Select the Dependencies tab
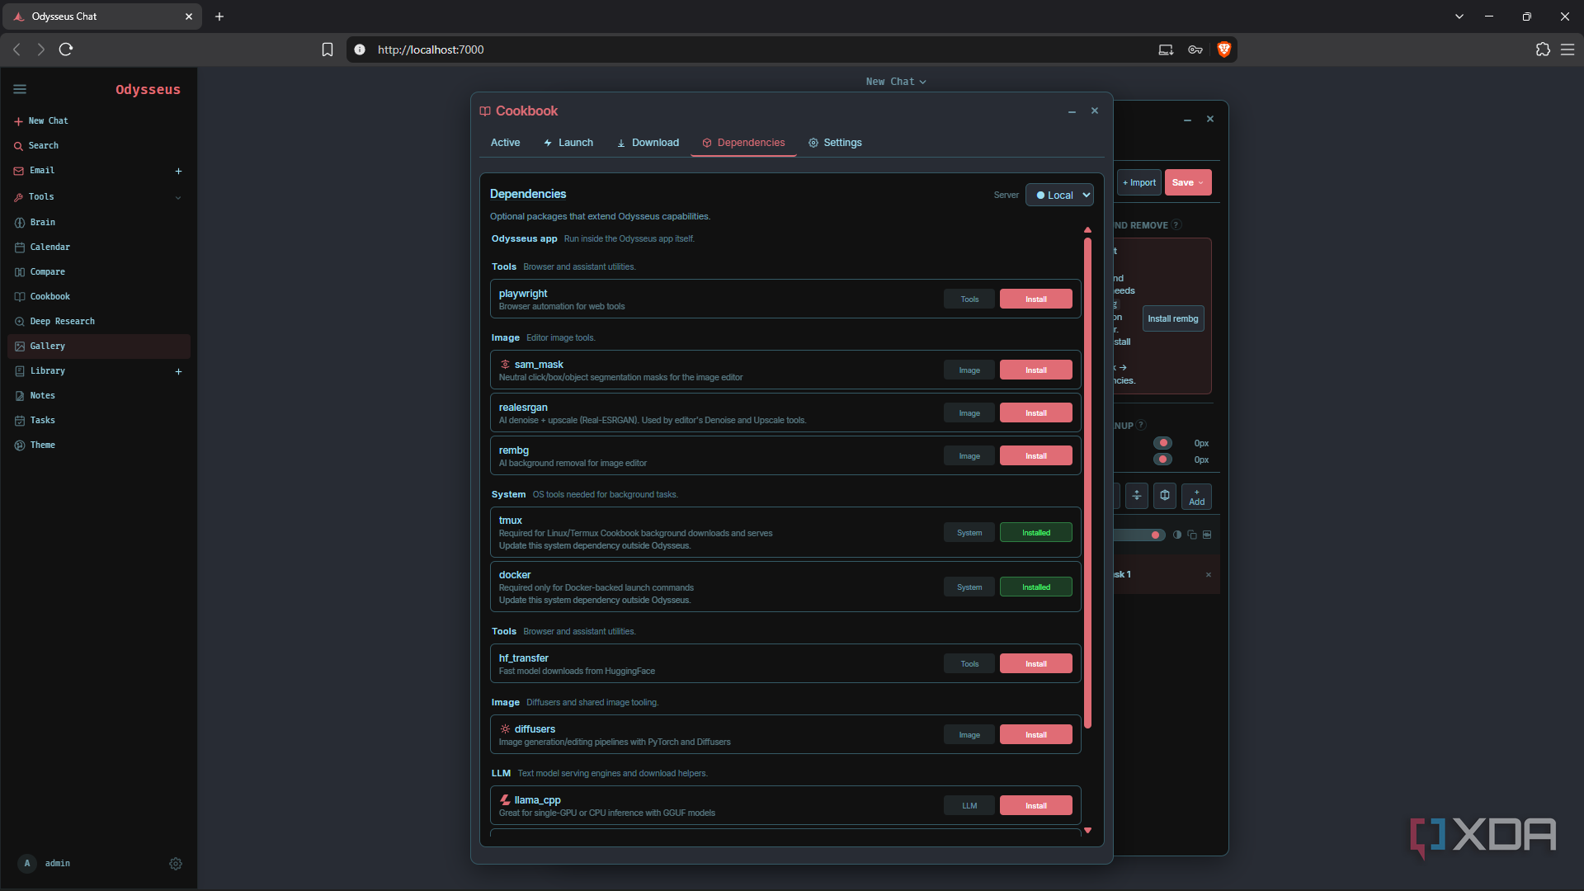1584x891 pixels. tap(743, 143)
